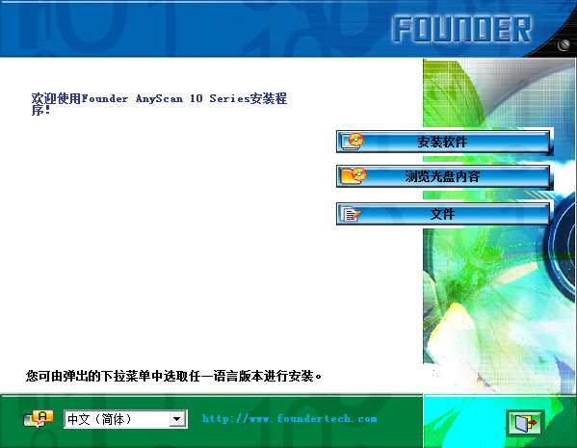Image resolution: width=577 pixels, height=448 pixels.
Task: Open 浏览光盘内容 browse disc contents
Action: 443,176
